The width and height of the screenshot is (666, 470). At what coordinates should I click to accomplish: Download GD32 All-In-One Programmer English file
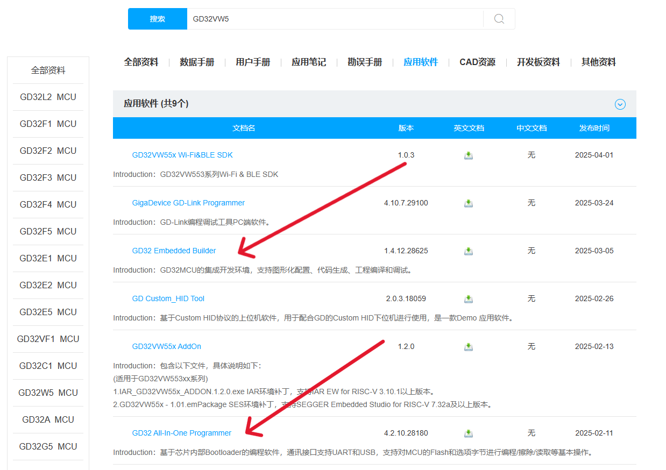click(x=469, y=433)
